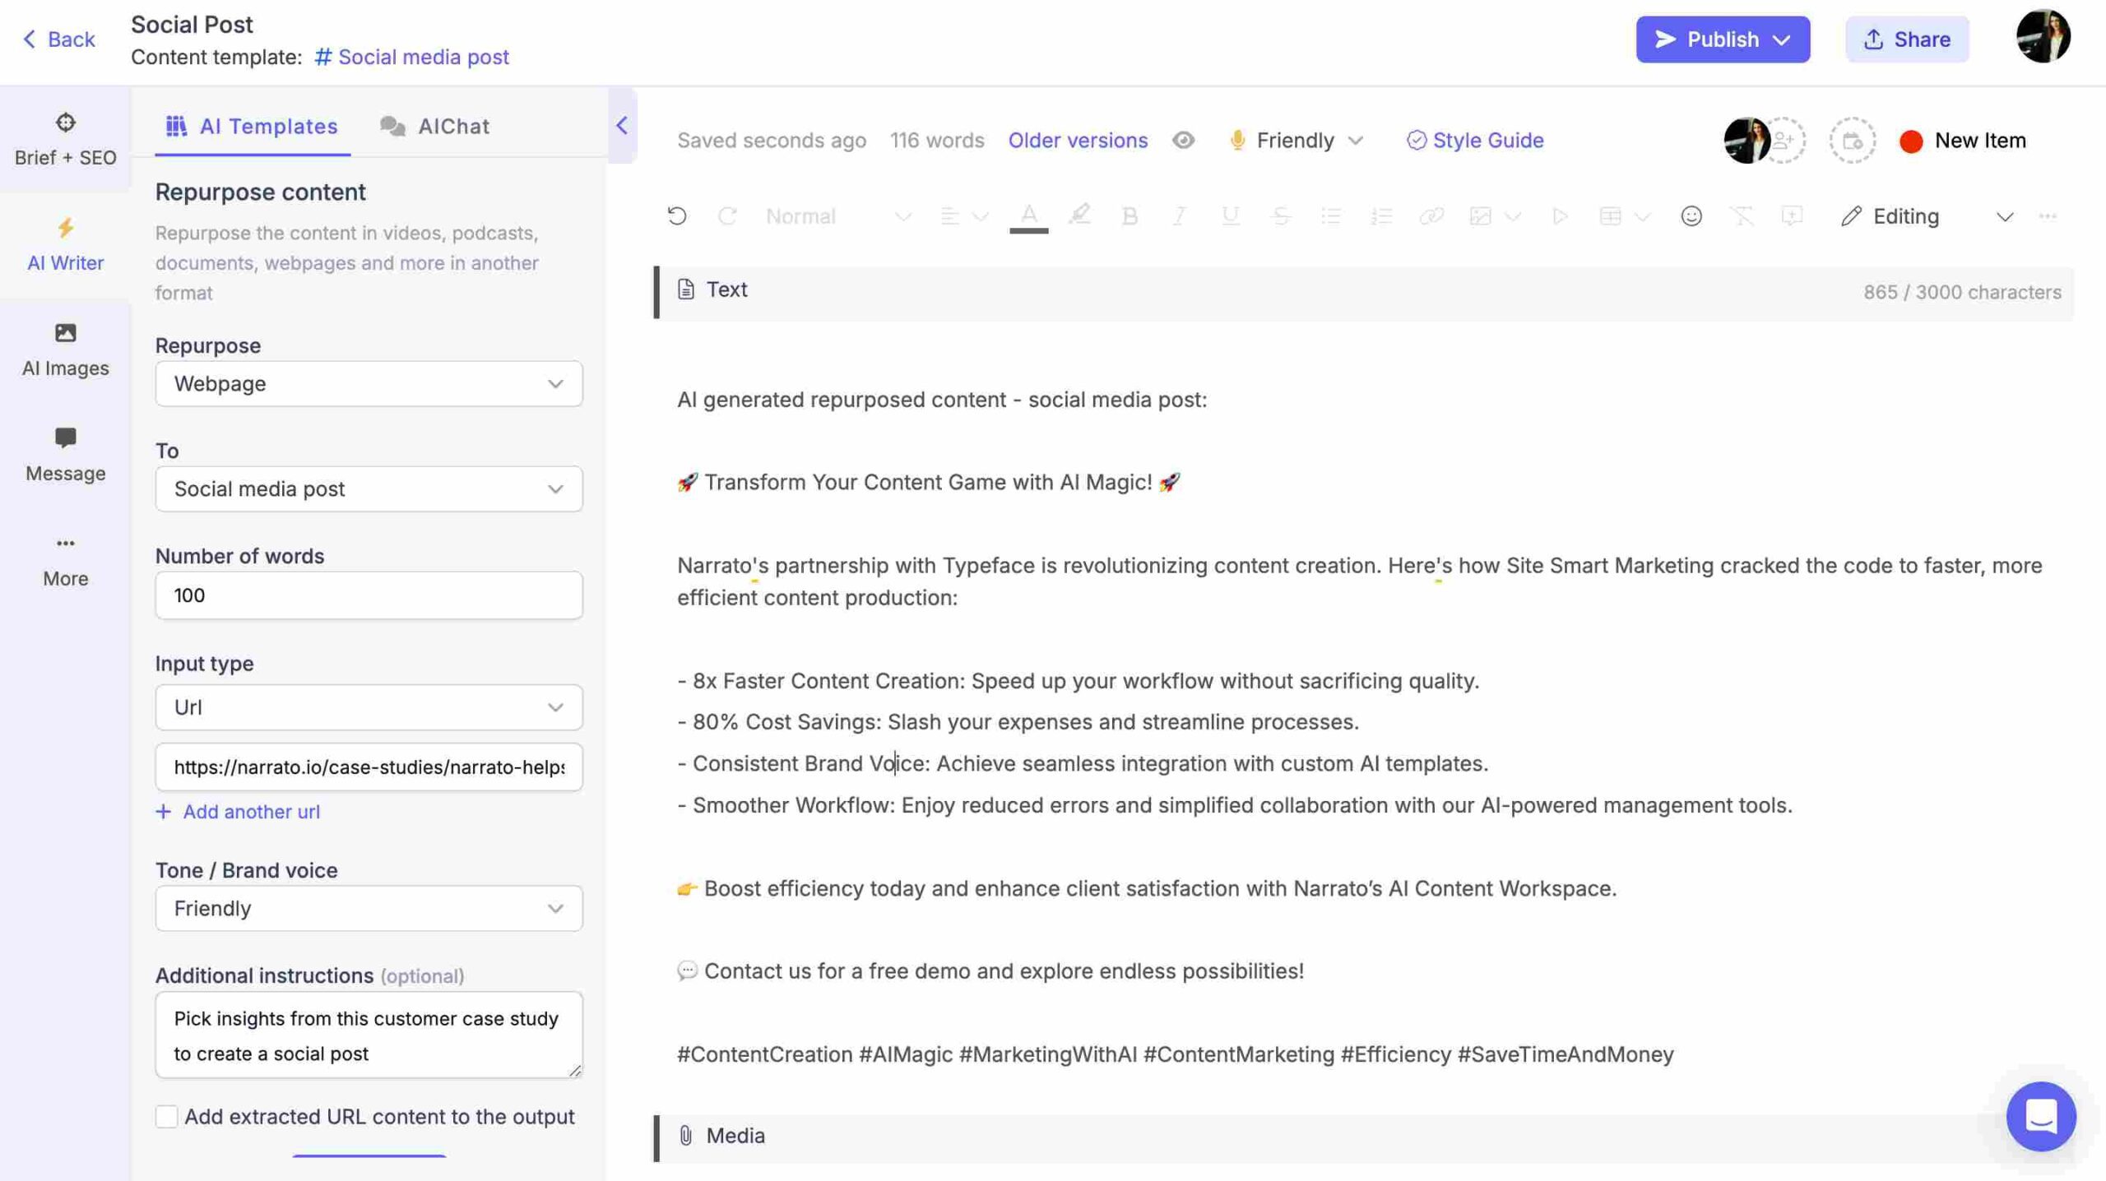Open the chat support bubble
This screenshot has width=2106, height=1181.
[x=2040, y=1115]
